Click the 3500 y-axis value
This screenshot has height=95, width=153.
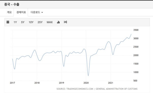coord(136,30)
